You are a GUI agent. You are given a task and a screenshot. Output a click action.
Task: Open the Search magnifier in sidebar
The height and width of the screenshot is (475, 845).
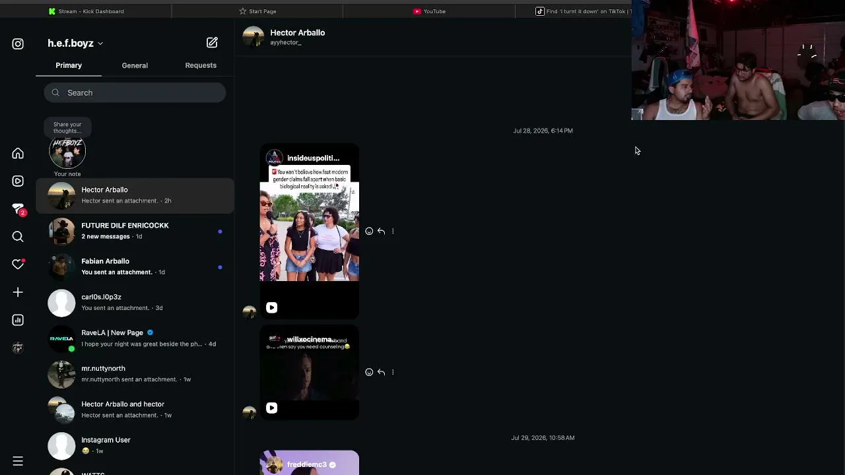(x=18, y=237)
